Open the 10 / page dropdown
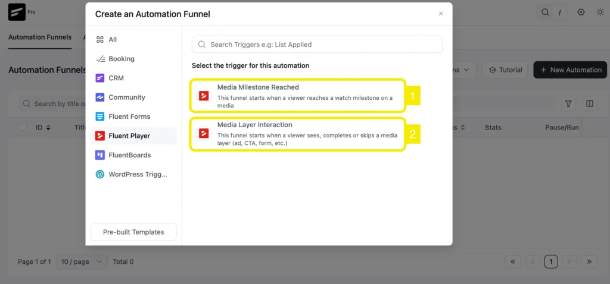 [82, 262]
